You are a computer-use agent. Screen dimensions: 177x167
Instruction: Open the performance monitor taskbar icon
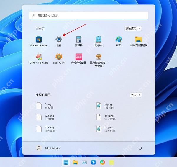84,162
